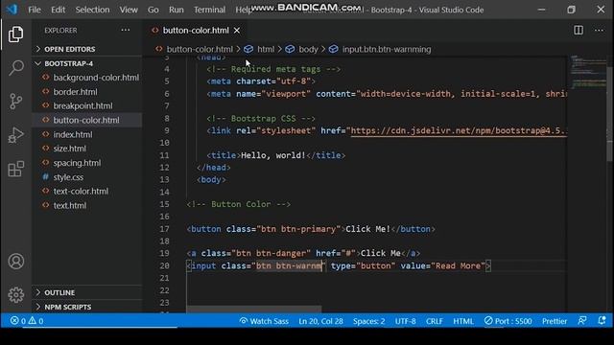The image size is (614, 345).
Task: Open the Accounts icon in activity bar
Action: coord(15,262)
